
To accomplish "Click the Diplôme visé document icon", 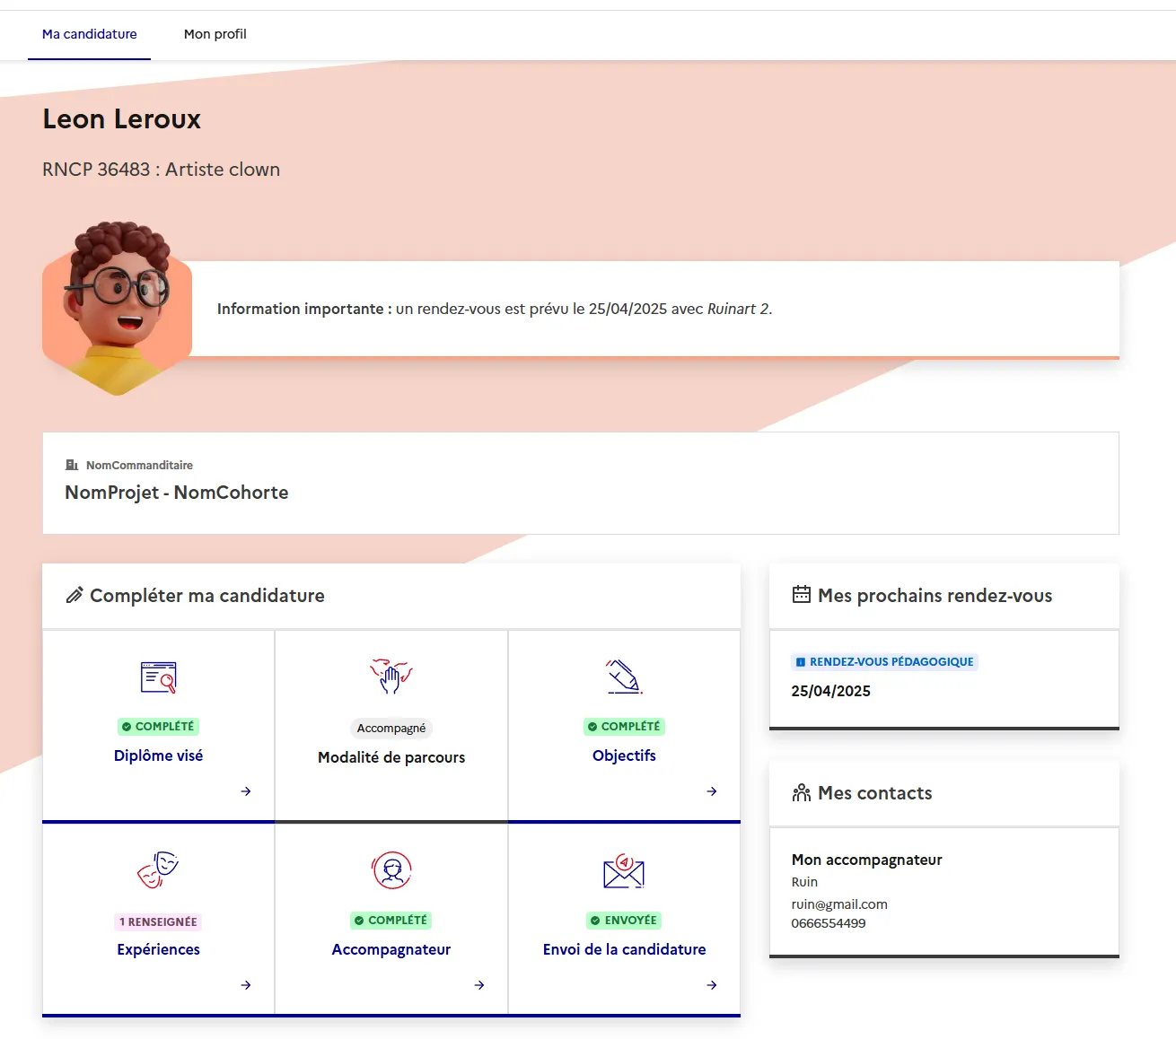I will (158, 678).
